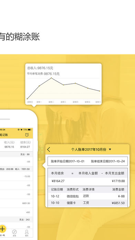Tap the -15.88 expense row

[17, 176]
